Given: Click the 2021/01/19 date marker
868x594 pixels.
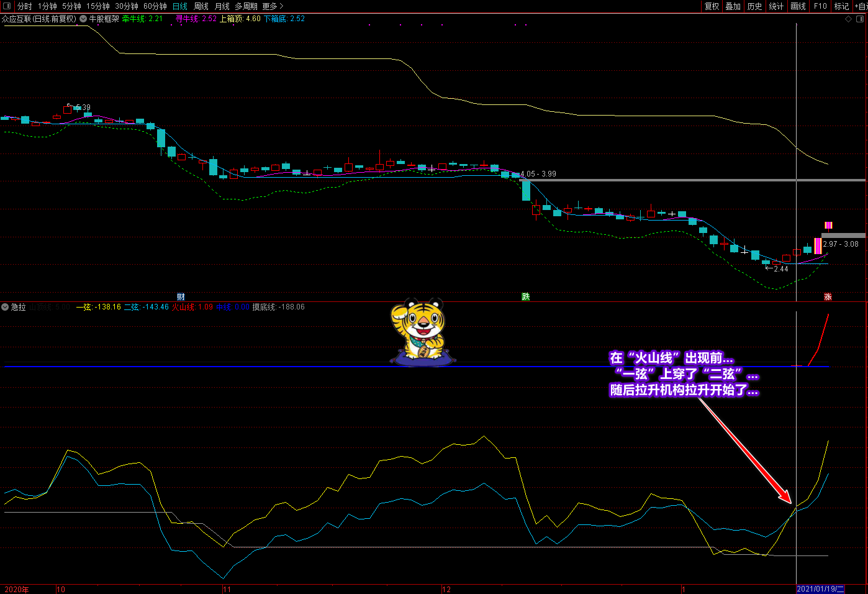Looking at the screenshot, I should click(820, 589).
